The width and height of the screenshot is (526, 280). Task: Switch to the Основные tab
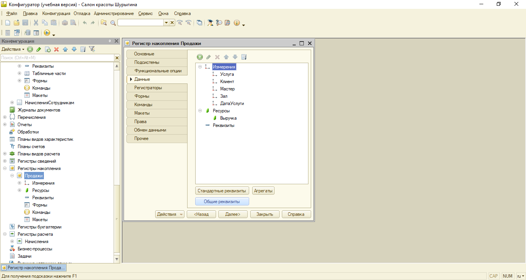point(157,54)
